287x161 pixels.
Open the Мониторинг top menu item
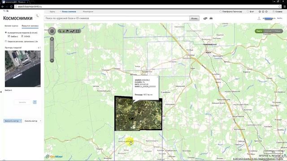88,12
